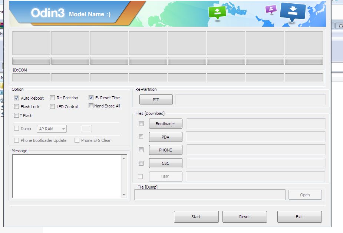Click Message box scroll up arrow
The image size is (343, 233).
point(124,158)
